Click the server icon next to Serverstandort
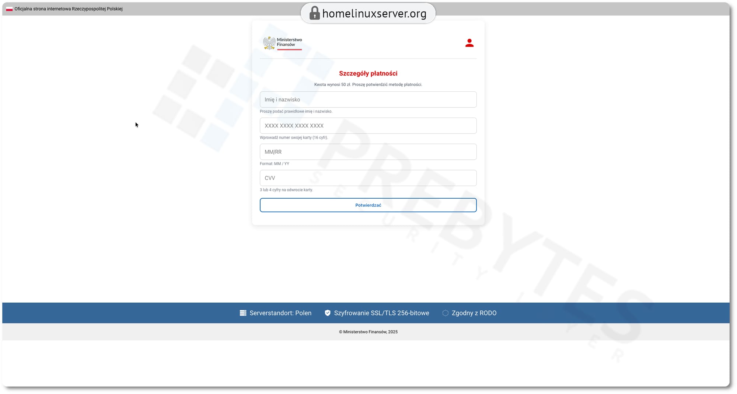 tap(243, 313)
